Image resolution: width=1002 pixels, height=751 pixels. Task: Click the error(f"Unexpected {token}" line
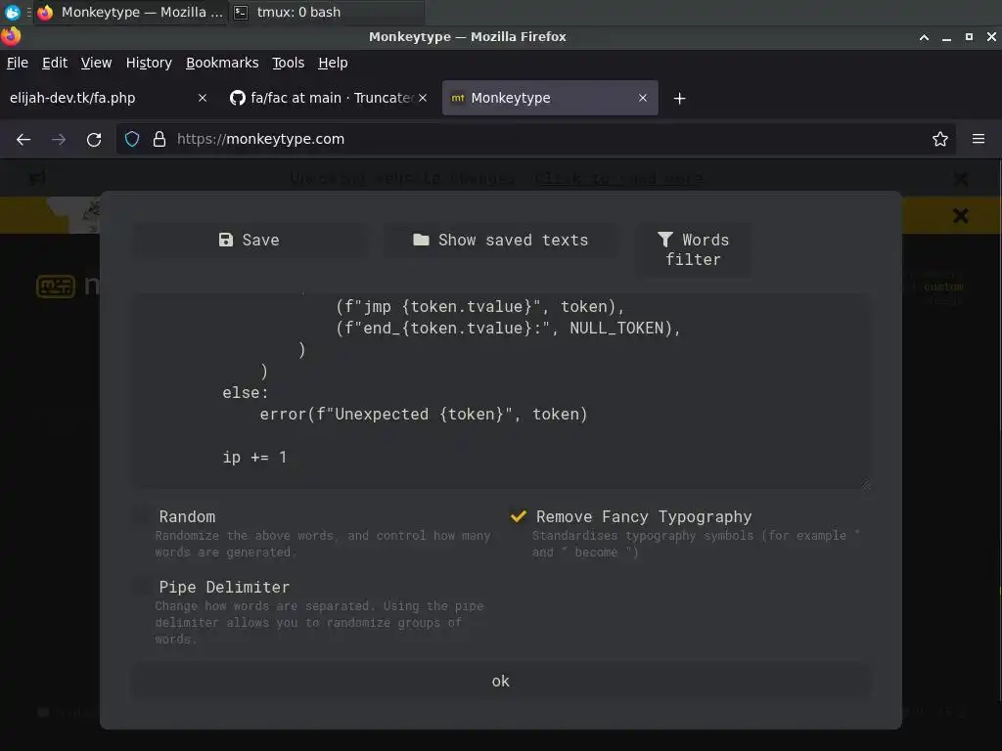(424, 415)
